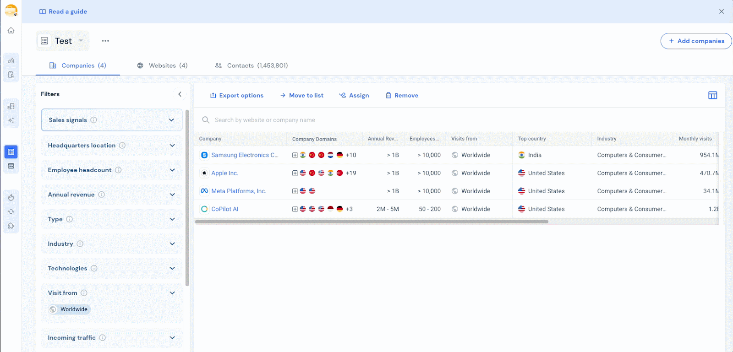The image size is (733, 352).
Task: Collapse the Visit from filter chevron
Action: [172, 293]
